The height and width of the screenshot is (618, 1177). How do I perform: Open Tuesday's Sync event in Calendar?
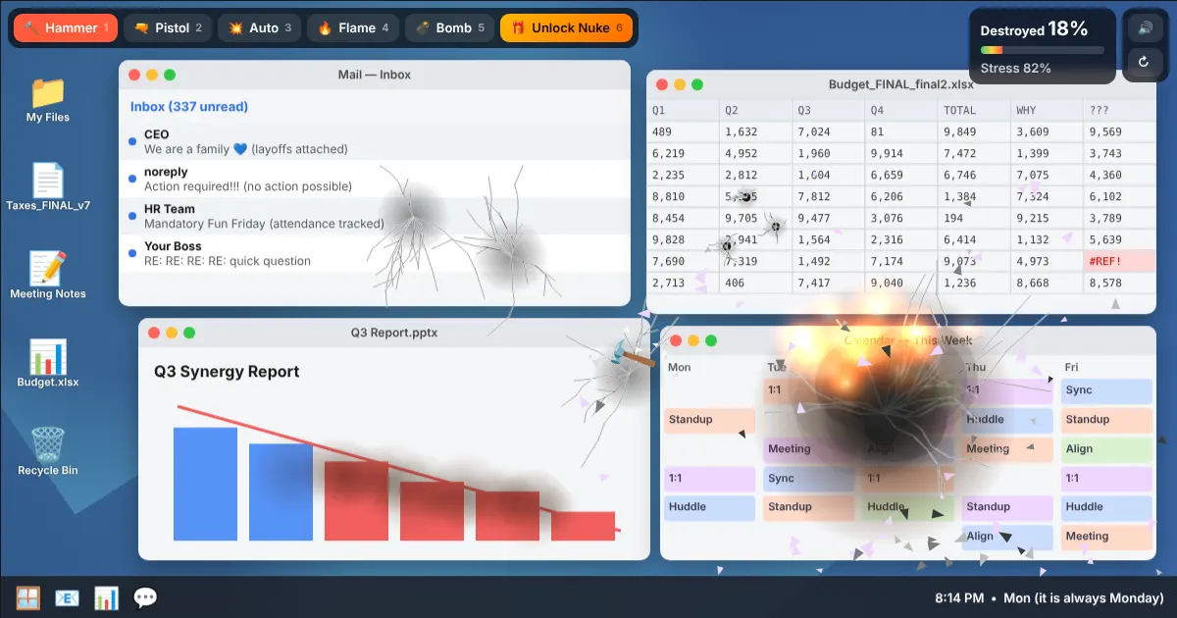pos(809,479)
